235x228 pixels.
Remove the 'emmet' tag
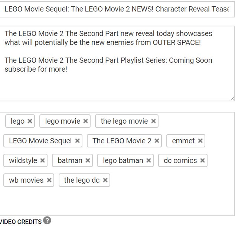200,141
